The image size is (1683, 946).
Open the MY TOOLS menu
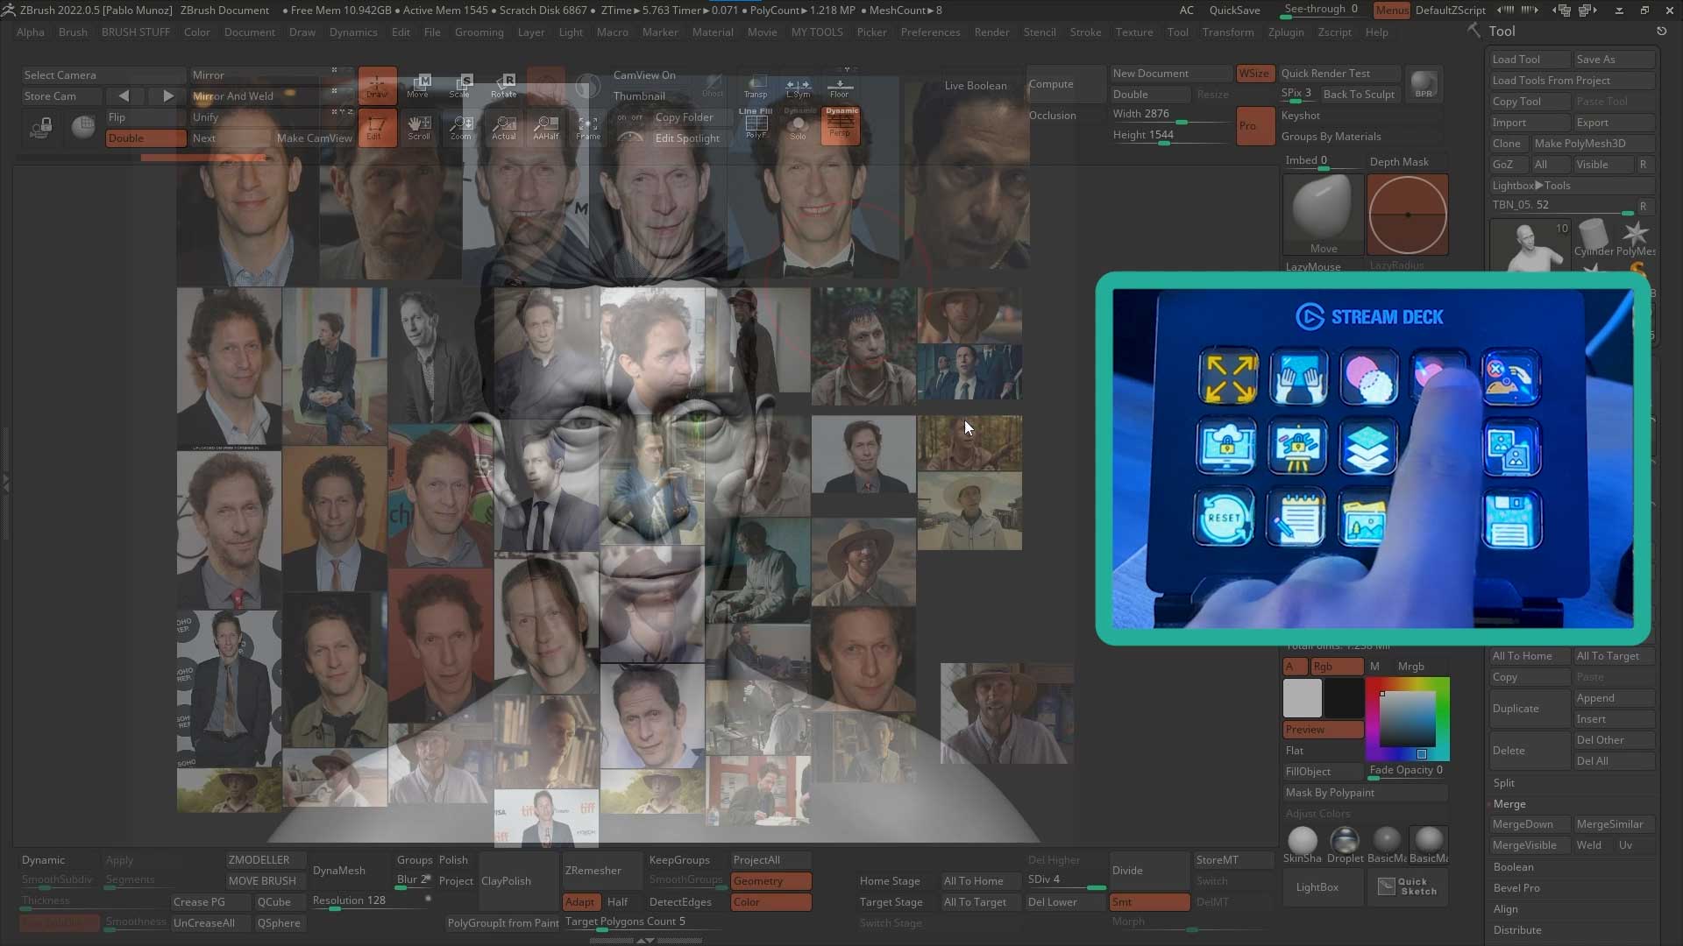click(817, 32)
